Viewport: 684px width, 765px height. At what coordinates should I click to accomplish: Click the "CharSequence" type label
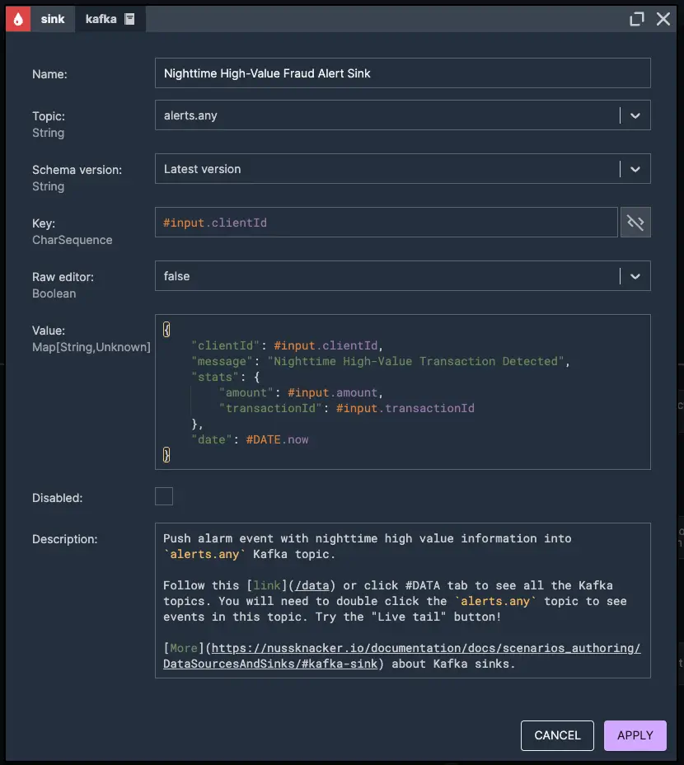(x=73, y=240)
